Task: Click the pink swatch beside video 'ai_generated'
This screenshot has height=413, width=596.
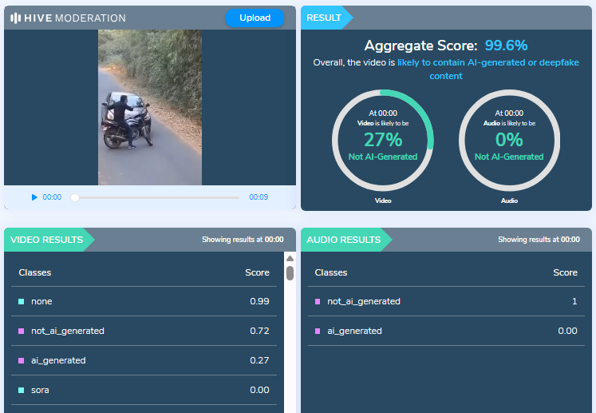Action: (22, 361)
